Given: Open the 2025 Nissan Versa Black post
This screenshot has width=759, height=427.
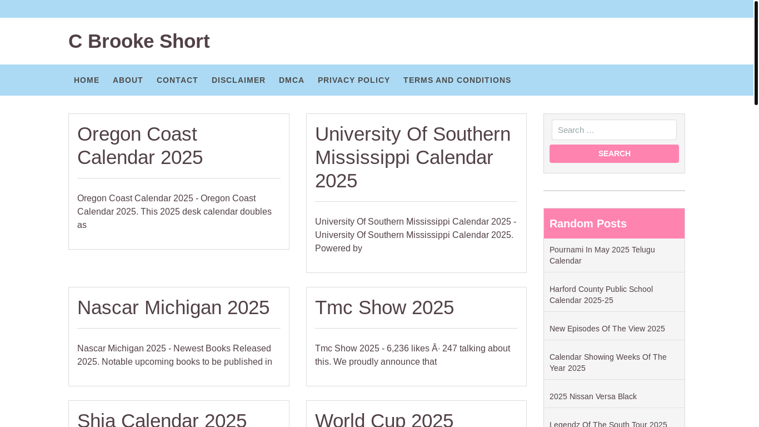Looking at the screenshot, I should tap(593, 396).
